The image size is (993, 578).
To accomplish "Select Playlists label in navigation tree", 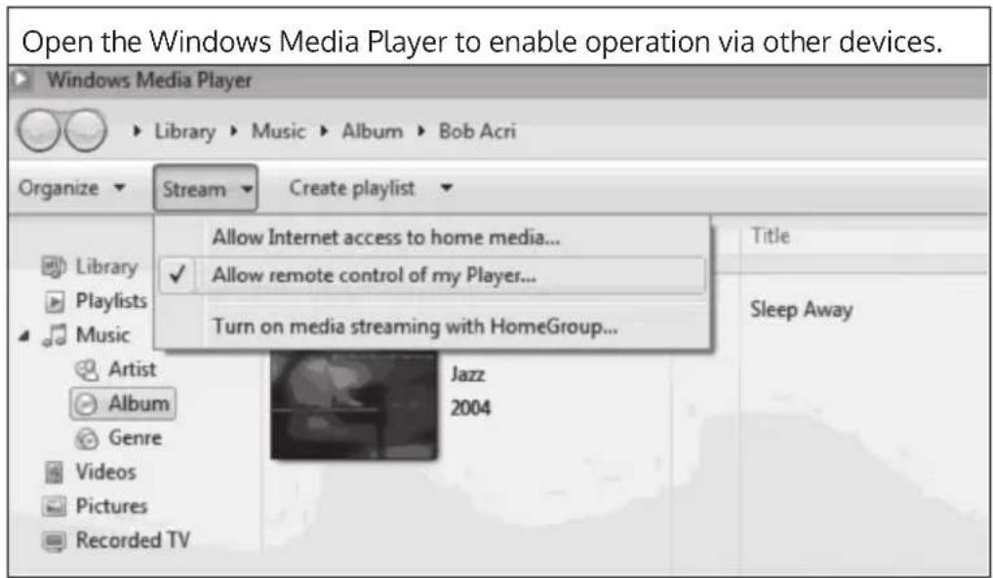I will coord(111,301).
